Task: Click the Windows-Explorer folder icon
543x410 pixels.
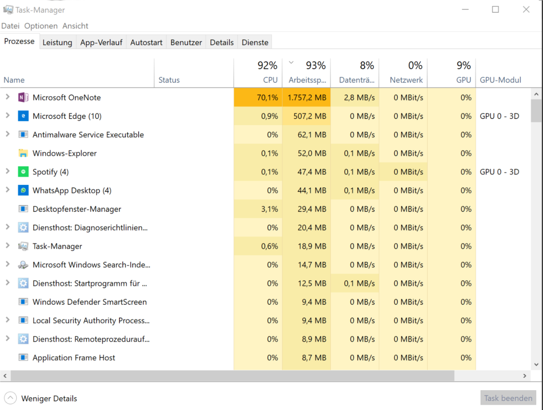Action: (23, 153)
